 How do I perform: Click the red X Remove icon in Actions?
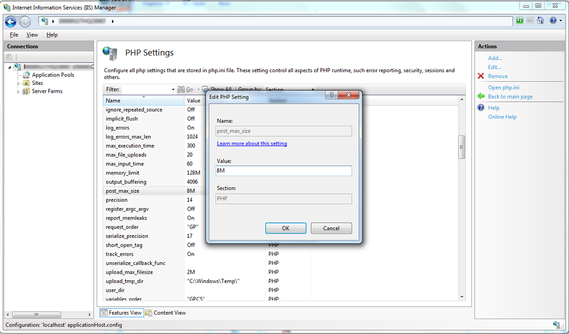pyautogui.click(x=481, y=76)
